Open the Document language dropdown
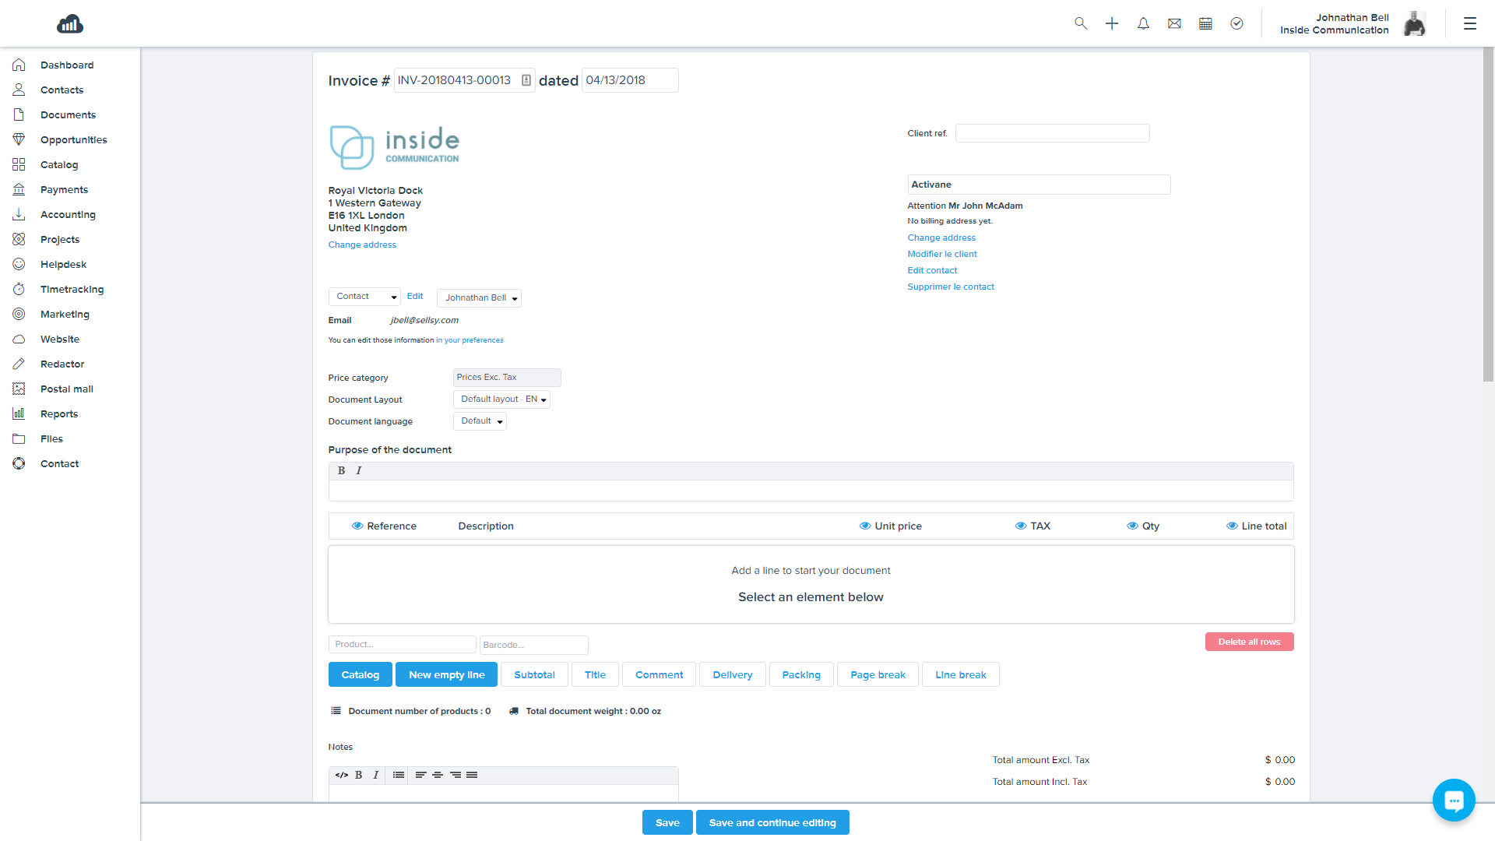Viewport: 1495px width, 841px height. point(480,421)
